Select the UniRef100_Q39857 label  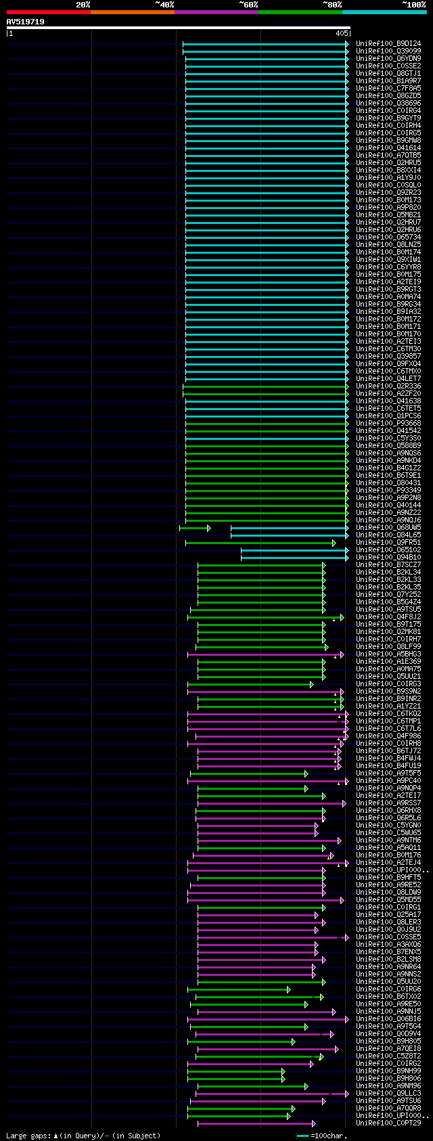tap(388, 356)
